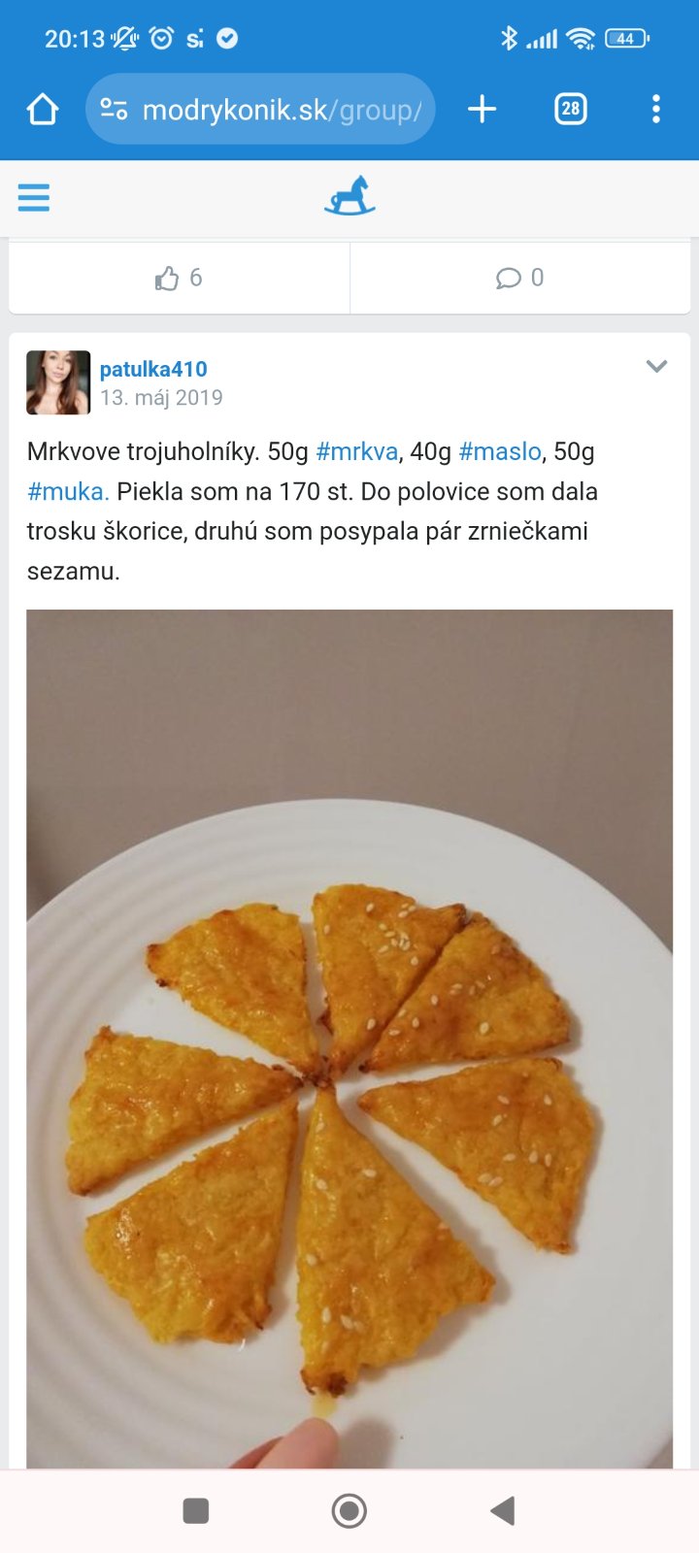The height and width of the screenshot is (1553, 699).
Task: Tap the Android recent apps square button
Action: tap(196, 1510)
